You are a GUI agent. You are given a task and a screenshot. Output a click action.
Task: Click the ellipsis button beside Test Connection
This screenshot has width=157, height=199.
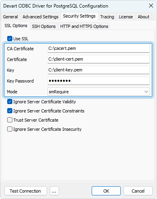point(54,191)
